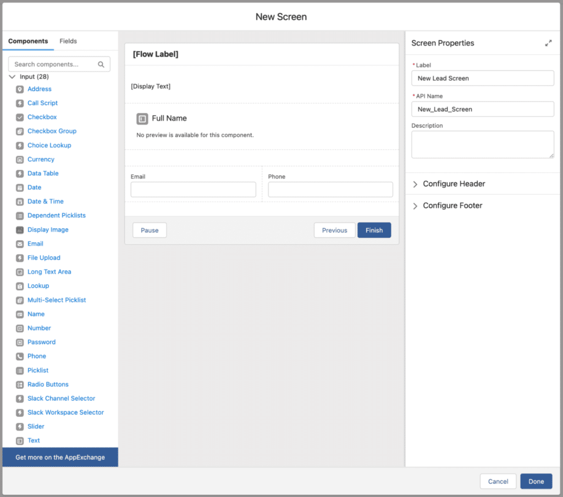Viewport: 563px width, 497px height.
Task: Add the Checkbox component
Action: [42, 117]
